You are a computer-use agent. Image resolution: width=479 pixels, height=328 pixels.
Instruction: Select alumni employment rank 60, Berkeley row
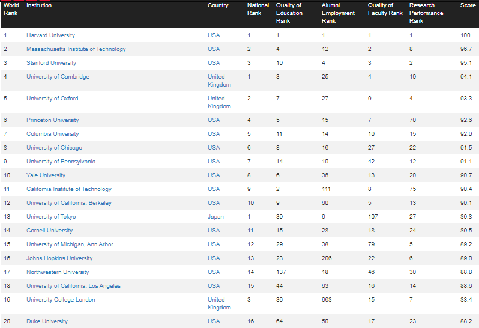[x=325, y=202]
